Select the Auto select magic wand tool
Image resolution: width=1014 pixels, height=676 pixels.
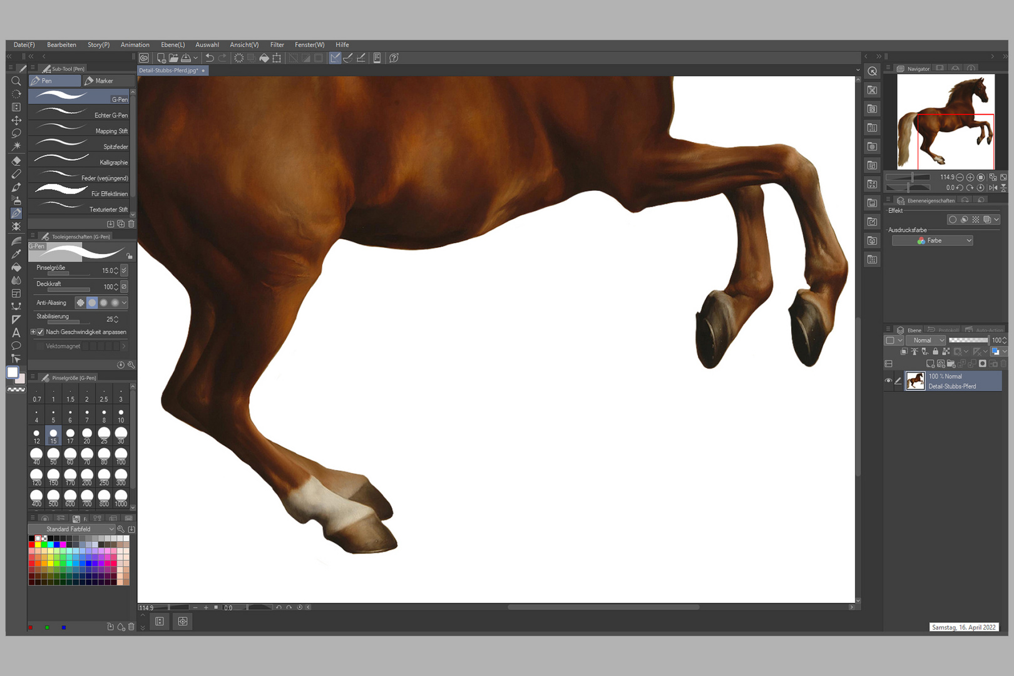(x=16, y=146)
